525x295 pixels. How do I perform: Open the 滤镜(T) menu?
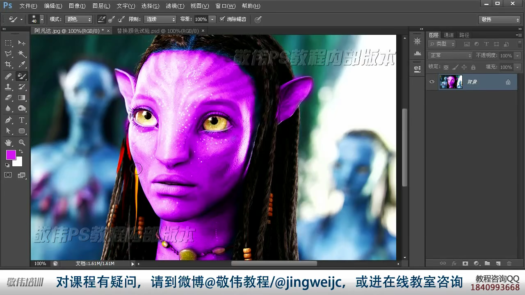click(x=175, y=6)
